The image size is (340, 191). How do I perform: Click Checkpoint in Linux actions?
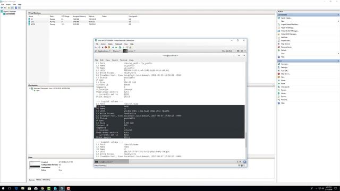[285, 87]
